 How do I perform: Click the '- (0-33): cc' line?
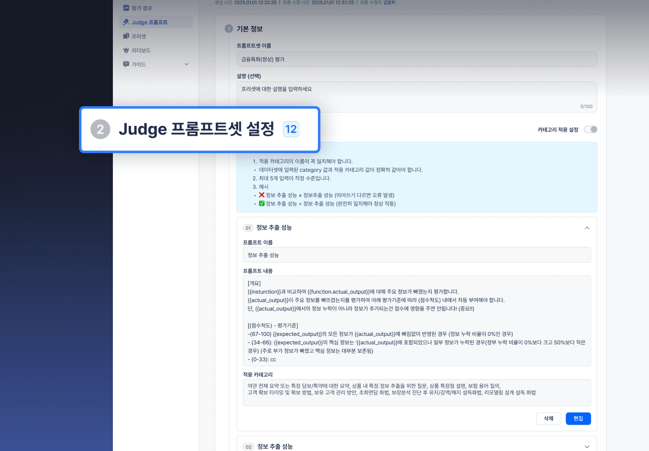click(262, 359)
